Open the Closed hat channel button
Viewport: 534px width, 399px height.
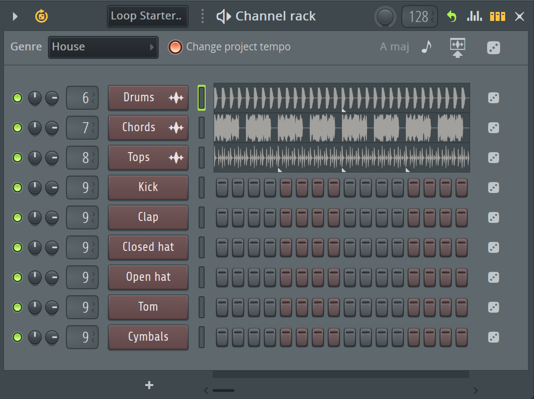148,247
